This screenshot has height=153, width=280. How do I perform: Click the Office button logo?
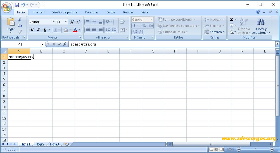click(7, 8)
